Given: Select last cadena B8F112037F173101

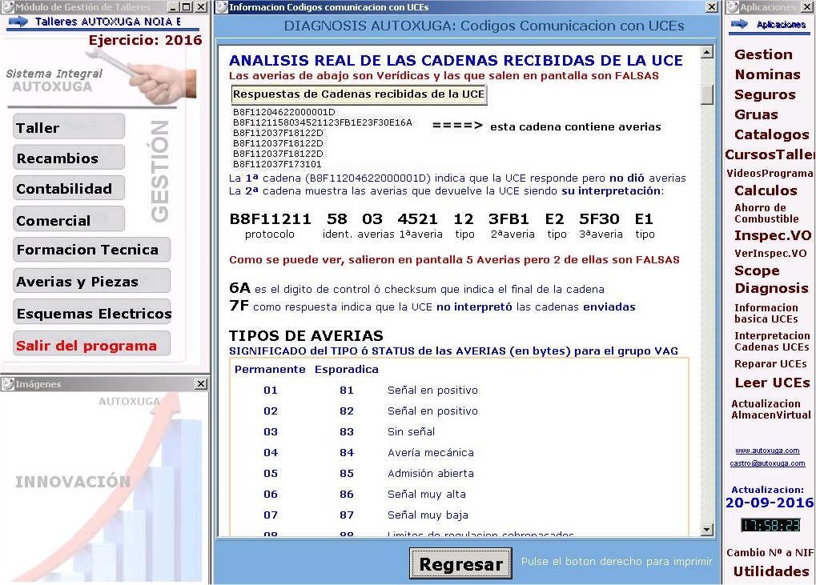Looking at the screenshot, I should click(x=277, y=164).
